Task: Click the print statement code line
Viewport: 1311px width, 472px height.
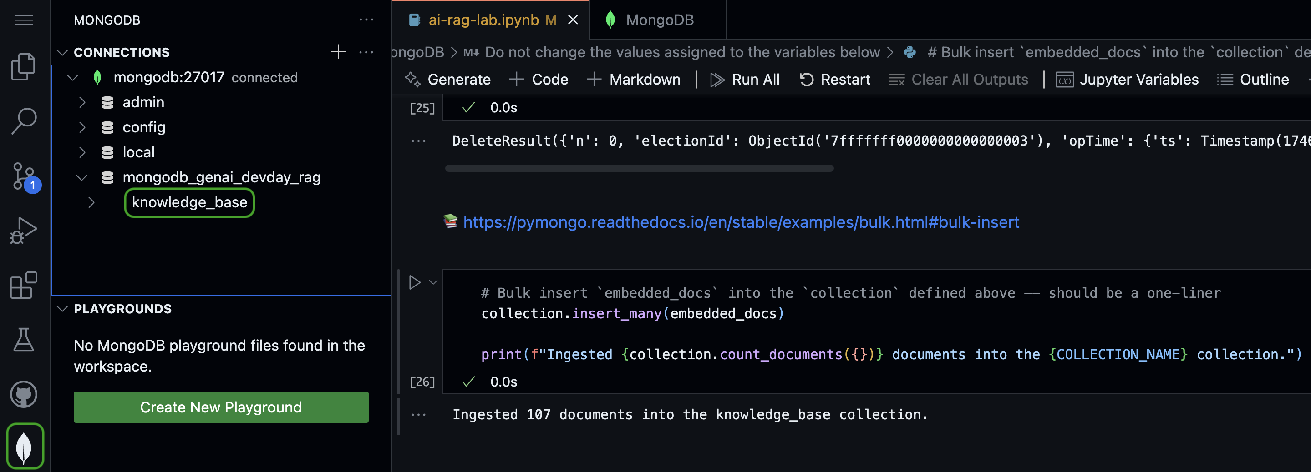Action: (x=892, y=355)
